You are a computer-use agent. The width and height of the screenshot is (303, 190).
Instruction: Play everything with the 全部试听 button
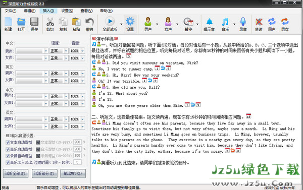[110, 24]
